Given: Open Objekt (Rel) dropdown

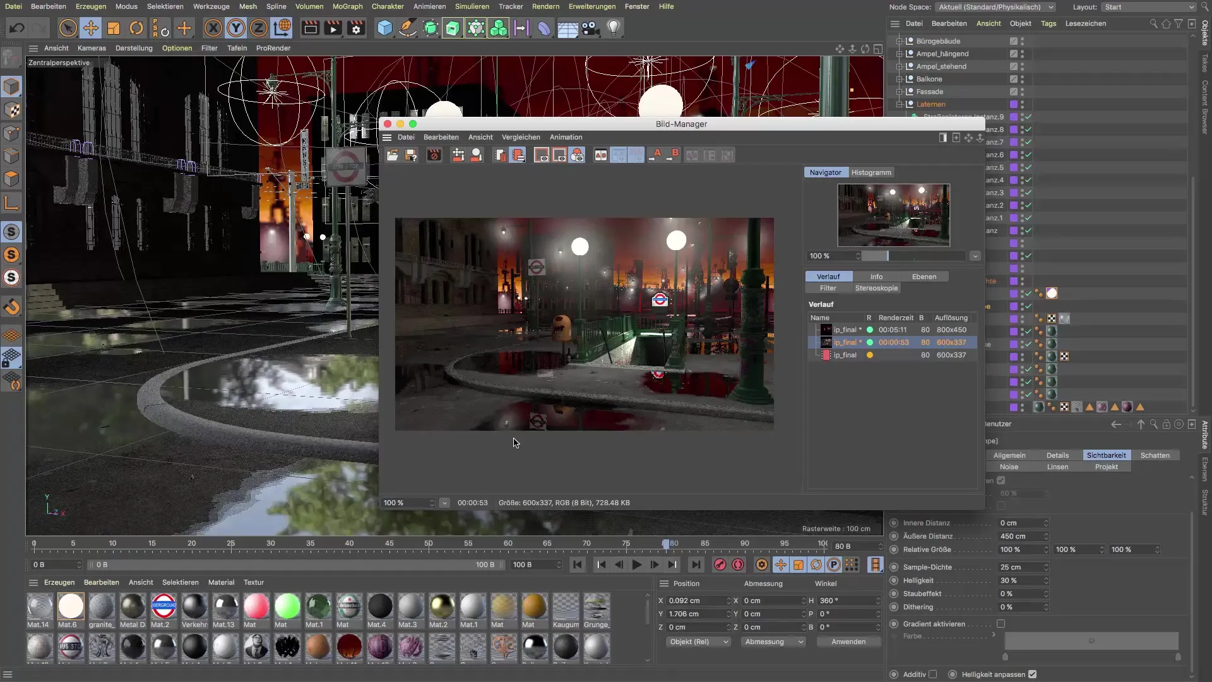Looking at the screenshot, I should click(x=699, y=642).
